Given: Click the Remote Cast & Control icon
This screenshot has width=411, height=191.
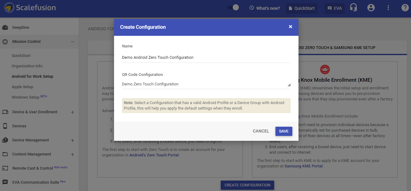Looking at the screenshot, I should [5, 168].
